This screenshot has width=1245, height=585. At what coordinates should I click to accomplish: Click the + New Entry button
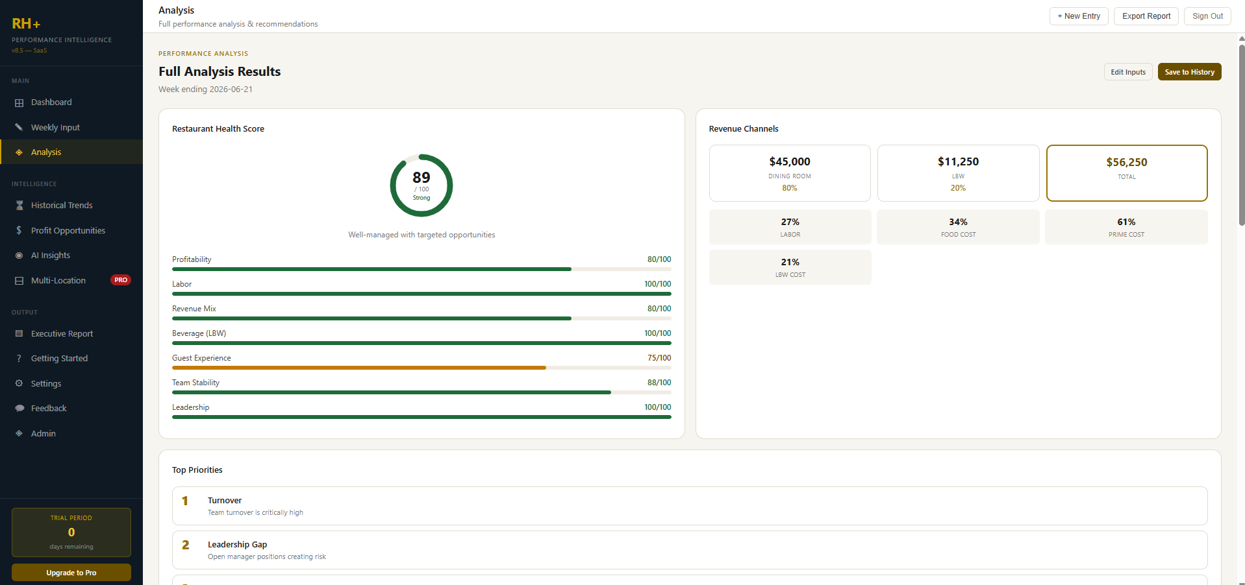1079,16
